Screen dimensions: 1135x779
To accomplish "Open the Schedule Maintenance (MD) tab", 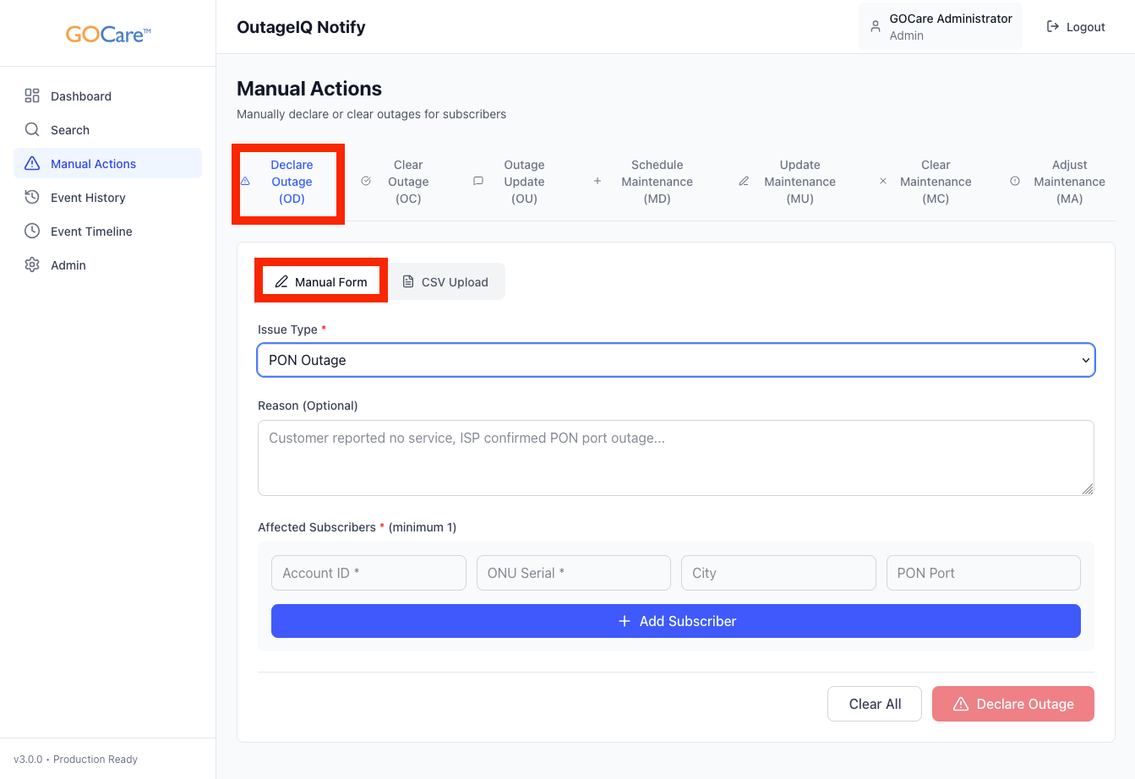I will pos(656,182).
